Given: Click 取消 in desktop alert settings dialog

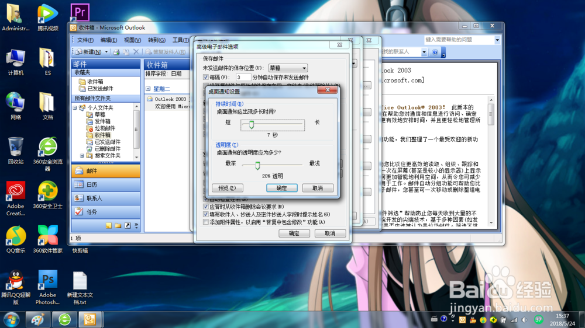Looking at the screenshot, I should 318,188.
